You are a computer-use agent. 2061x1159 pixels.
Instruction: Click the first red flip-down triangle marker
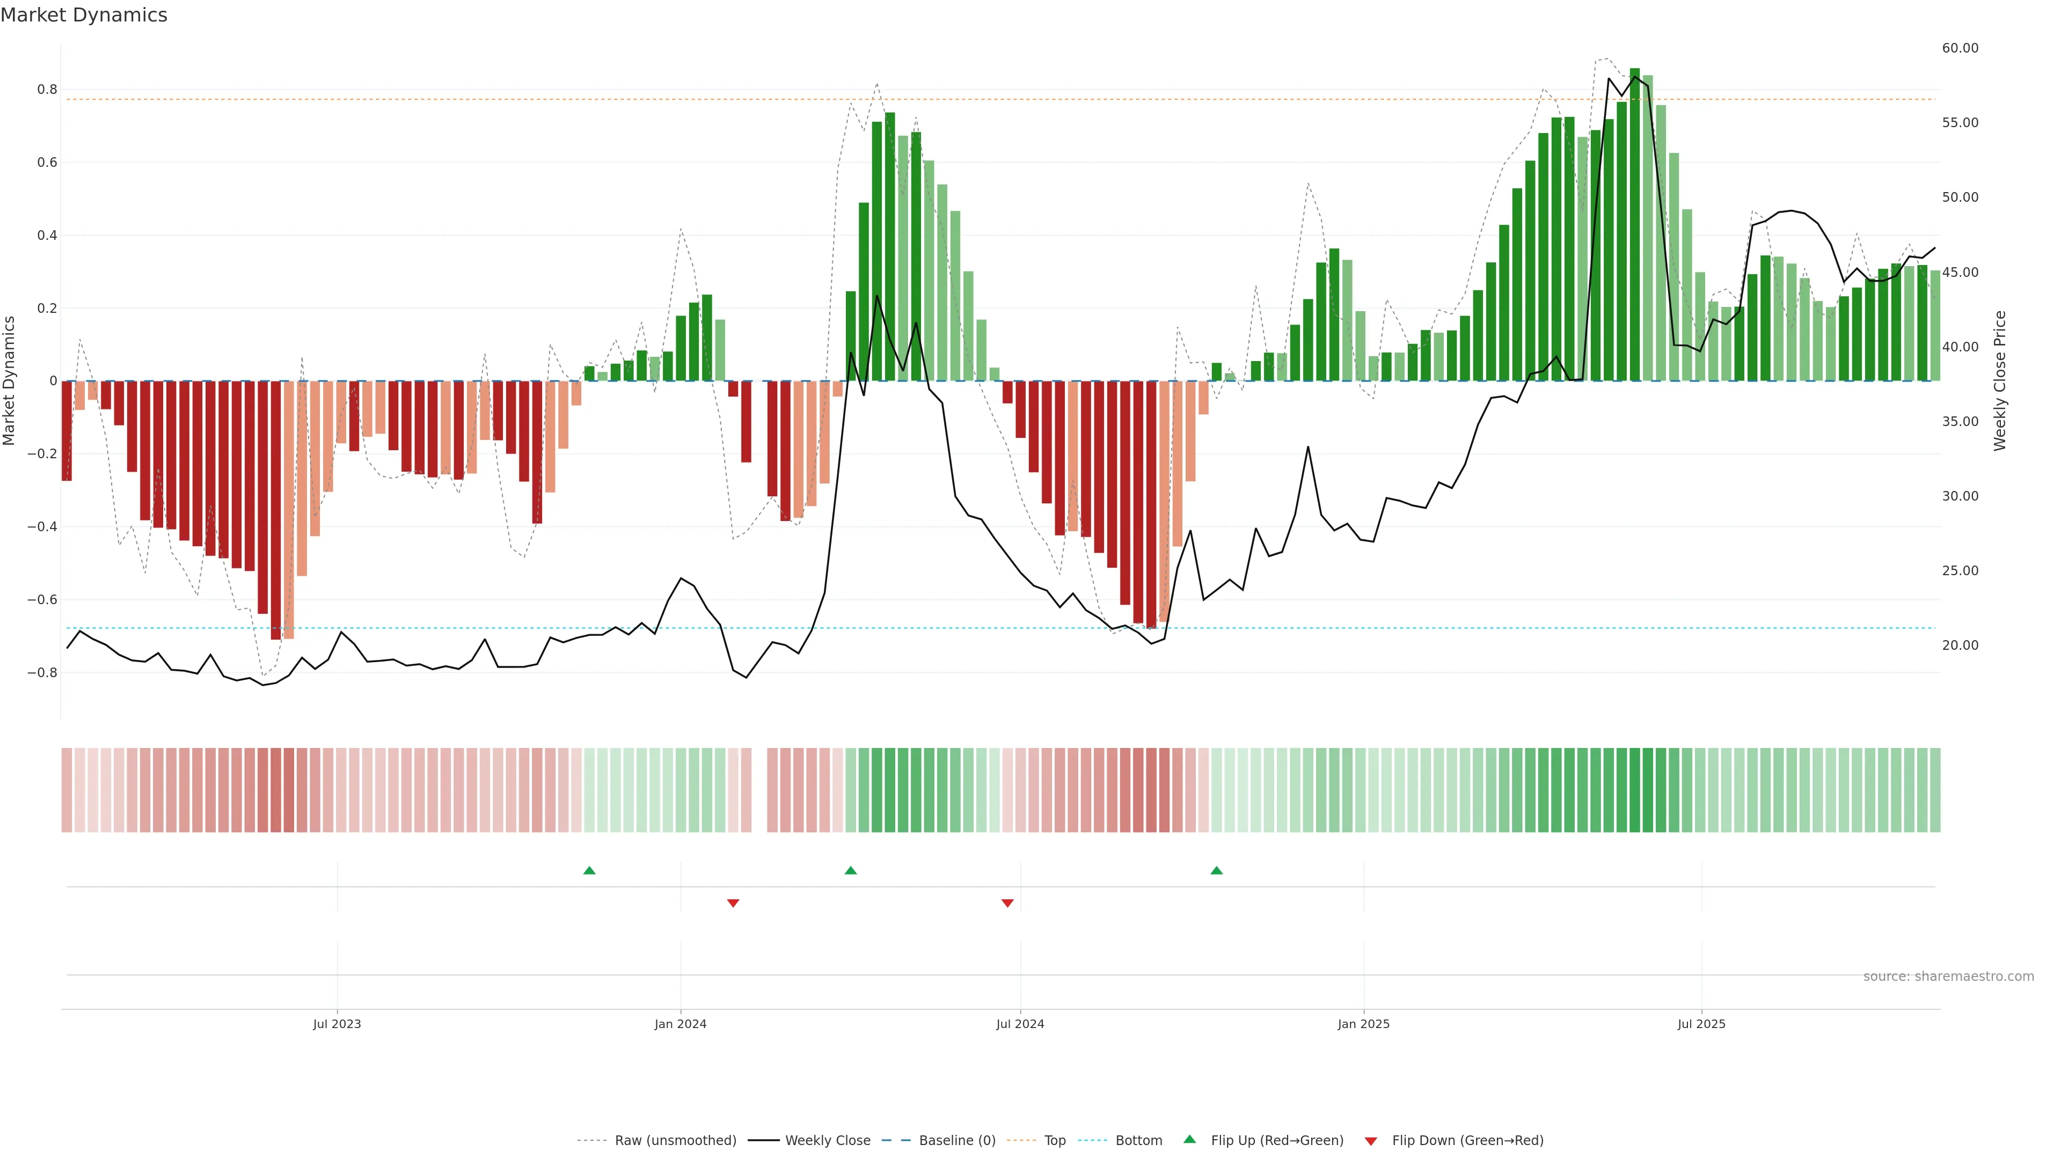(733, 903)
